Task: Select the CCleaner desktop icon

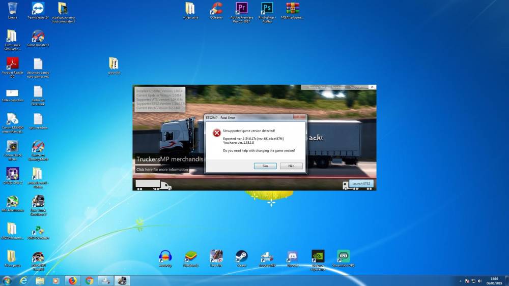Action: [x=216, y=9]
